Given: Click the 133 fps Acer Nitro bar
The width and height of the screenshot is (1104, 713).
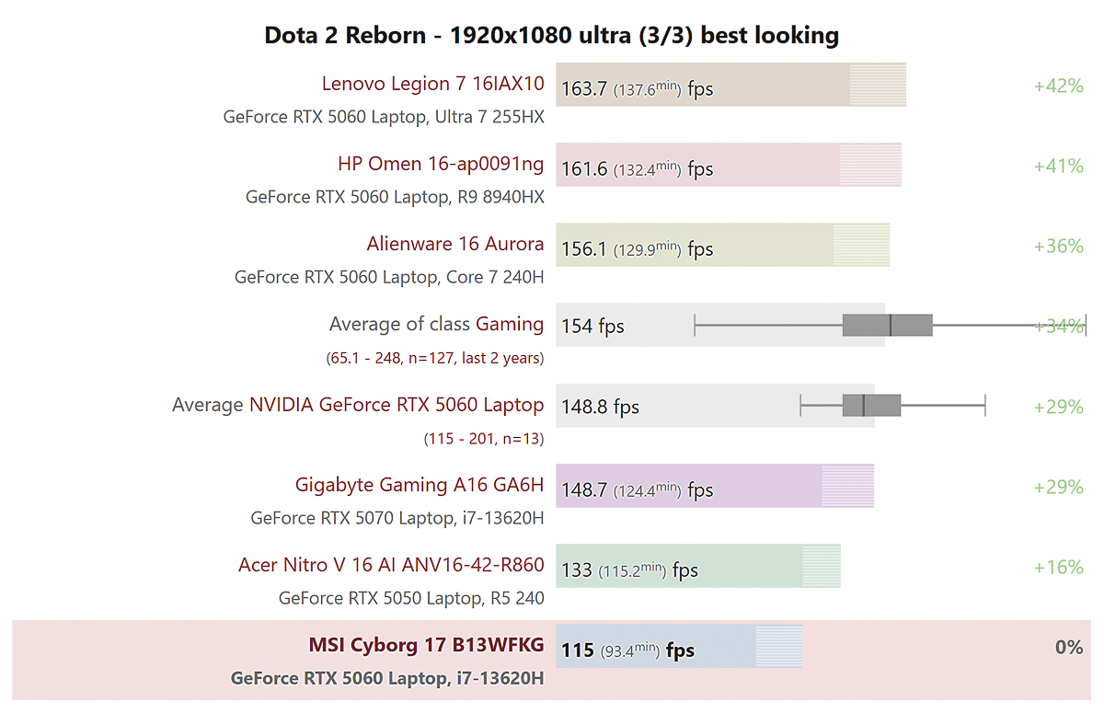Looking at the screenshot, I should coord(698,565).
